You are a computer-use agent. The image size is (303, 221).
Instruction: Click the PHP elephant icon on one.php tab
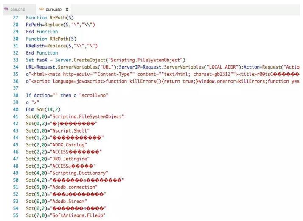pyautogui.click(x=6, y=9)
